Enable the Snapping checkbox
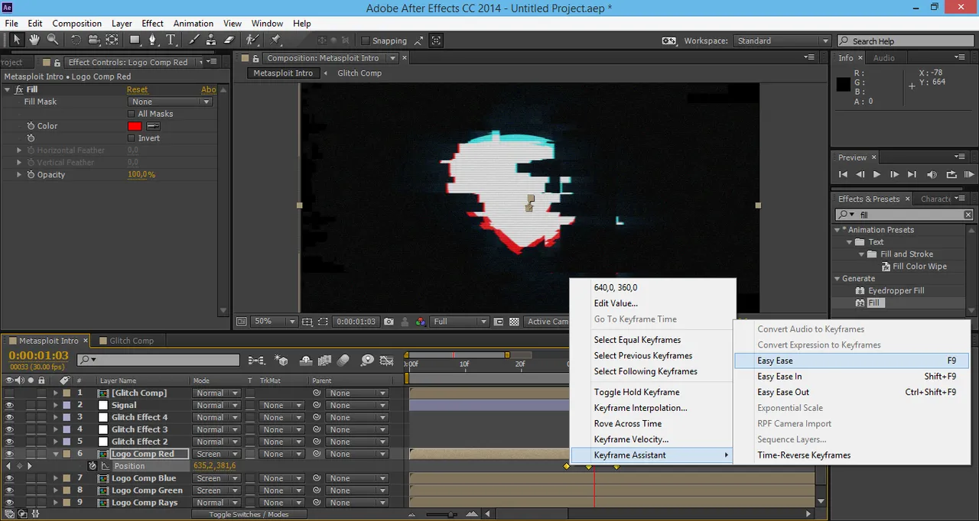The image size is (979, 521). tap(366, 41)
